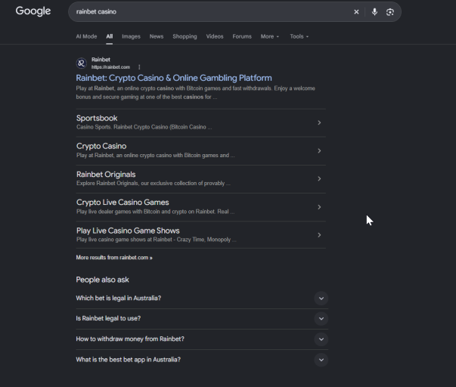456x387 pixels.
Task: Click into the search field containing rainbet casino
Action: [x=209, y=12]
